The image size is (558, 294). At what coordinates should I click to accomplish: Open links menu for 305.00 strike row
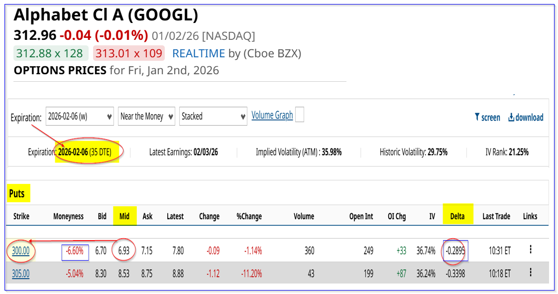(531, 273)
